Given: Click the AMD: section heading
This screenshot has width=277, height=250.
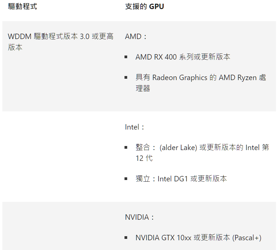Looking at the screenshot, I should (x=136, y=36).
